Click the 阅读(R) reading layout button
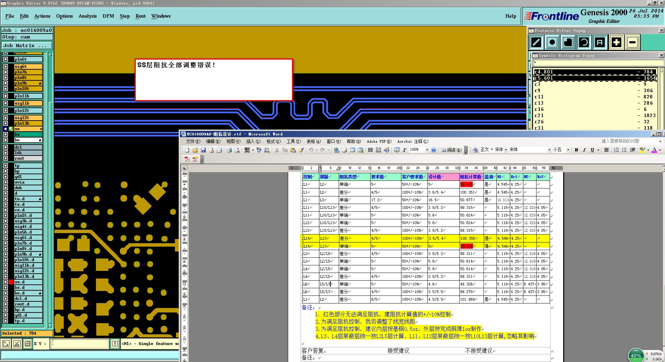The height and width of the screenshot is (362, 665). click(451, 150)
